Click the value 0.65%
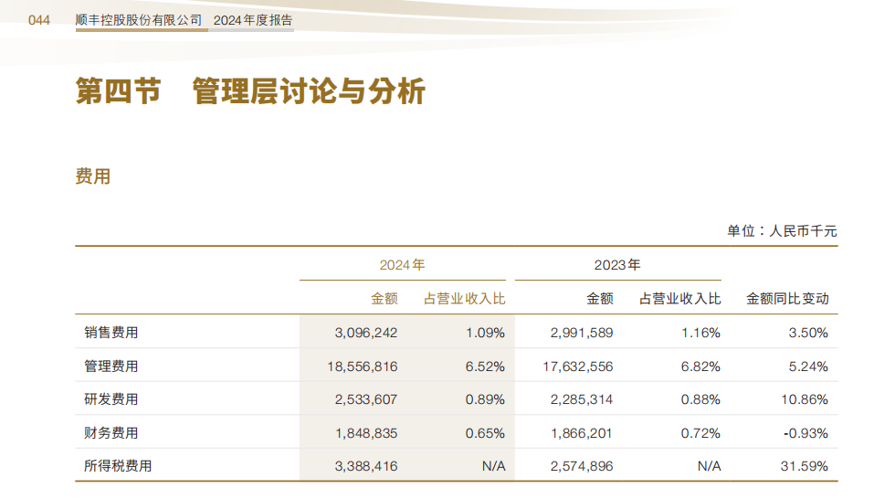The height and width of the screenshot is (499, 874). coord(486,433)
